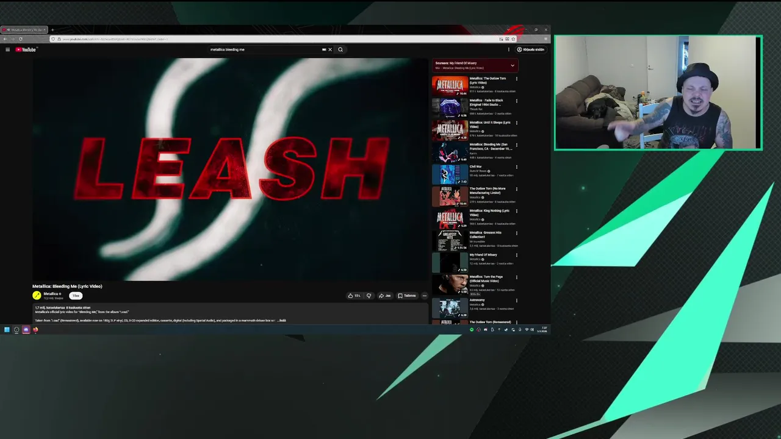Select the Metallica Bleeding Me browser tab
The image size is (781, 439).
(24, 30)
